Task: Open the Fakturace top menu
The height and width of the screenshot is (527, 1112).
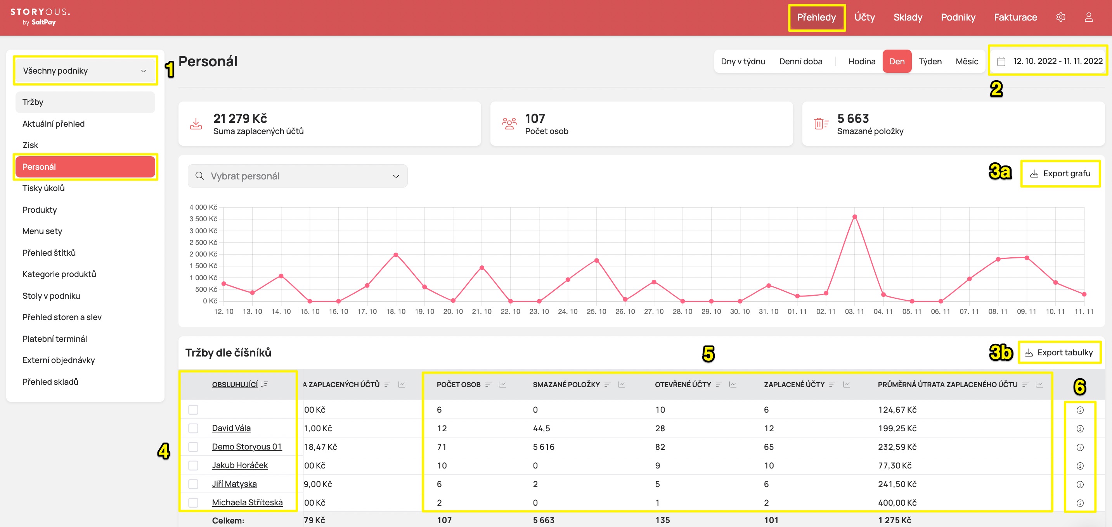Action: pos(1015,17)
